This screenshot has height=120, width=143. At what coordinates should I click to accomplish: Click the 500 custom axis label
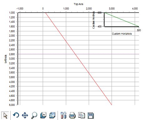tap(139, 30)
